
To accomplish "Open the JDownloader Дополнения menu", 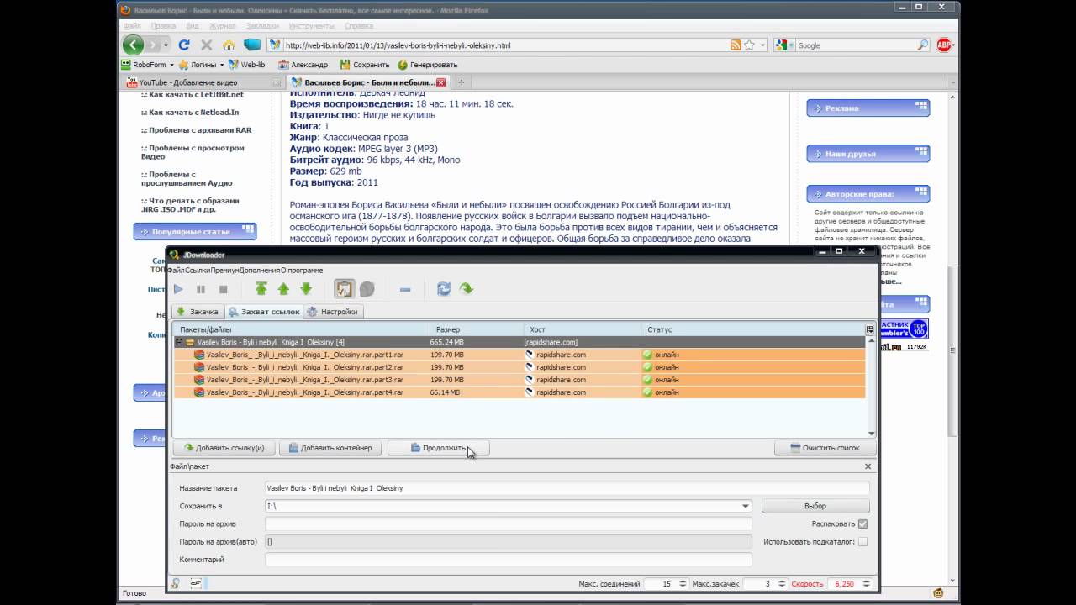I will pyautogui.click(x=260, y=270).
